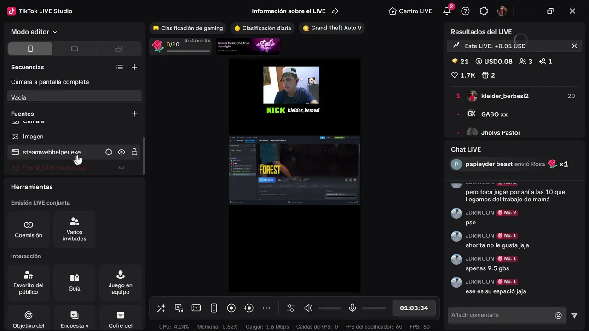Select Jholvs Pastor in ranking list
The image size is (589, 331).
[515, 132]
